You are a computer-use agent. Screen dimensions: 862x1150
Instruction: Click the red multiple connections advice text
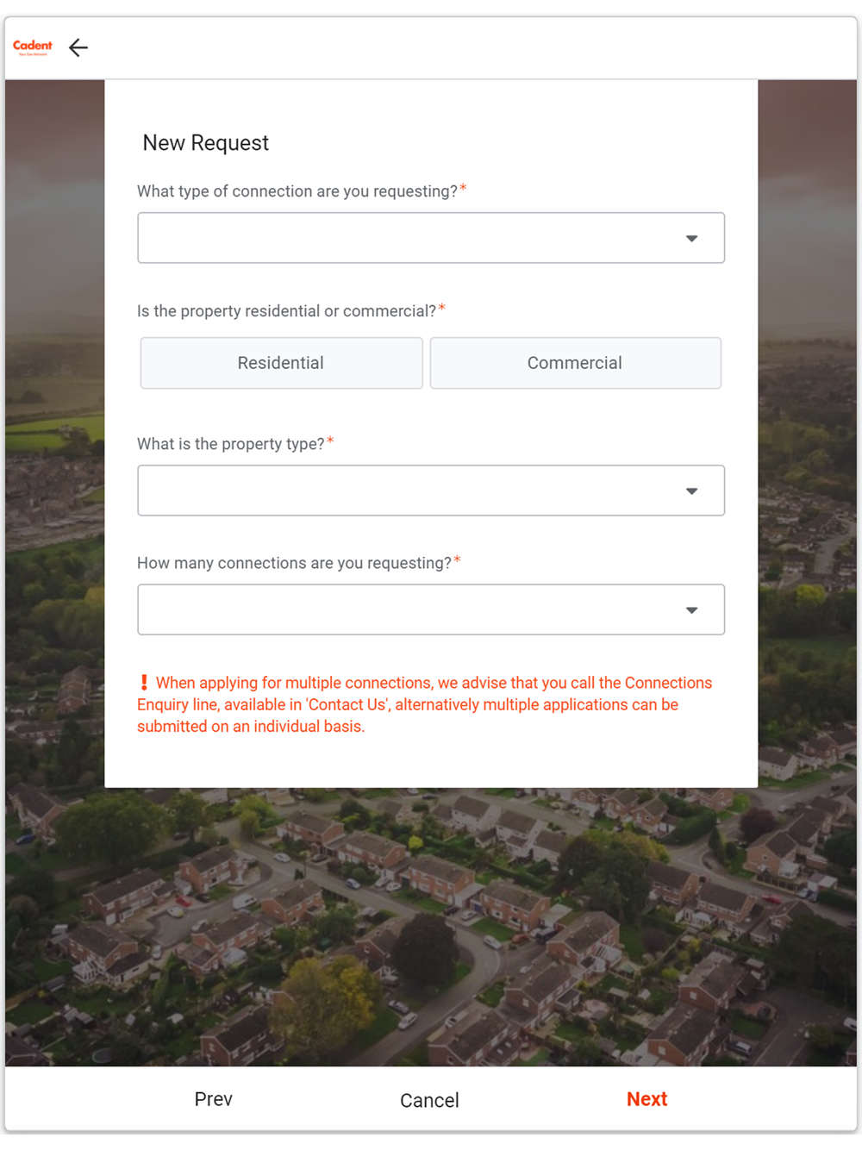pyautogui.click(x=422, y=705)
